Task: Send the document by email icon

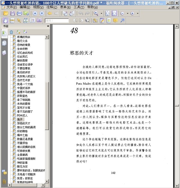Action: 26,13
